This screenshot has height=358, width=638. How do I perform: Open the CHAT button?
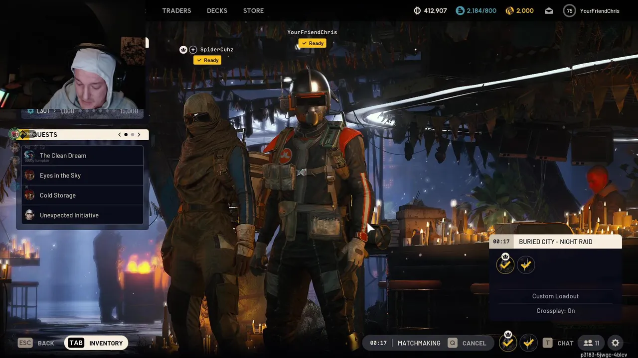(565, 343)
